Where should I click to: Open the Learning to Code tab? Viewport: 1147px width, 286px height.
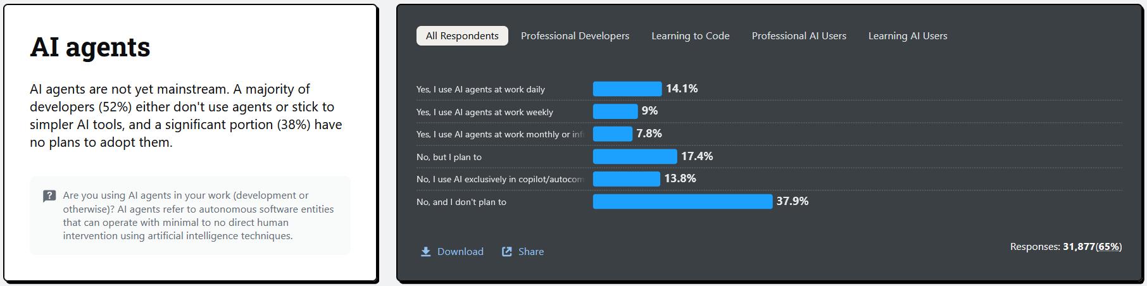click(691, 36)
